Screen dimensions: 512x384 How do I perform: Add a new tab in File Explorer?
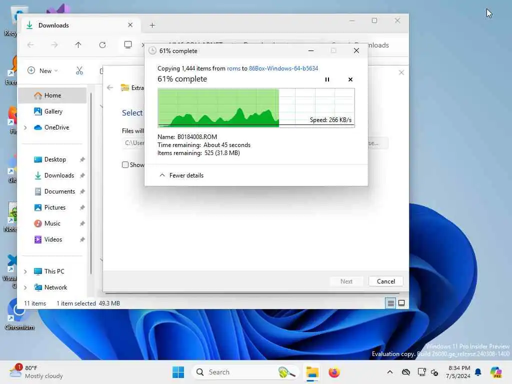point(152,25)
